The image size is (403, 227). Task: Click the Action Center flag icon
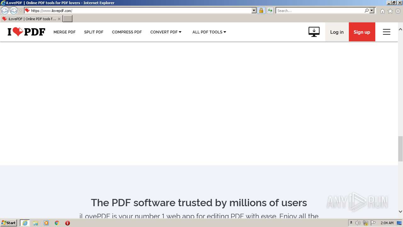(x=373, y=223)
